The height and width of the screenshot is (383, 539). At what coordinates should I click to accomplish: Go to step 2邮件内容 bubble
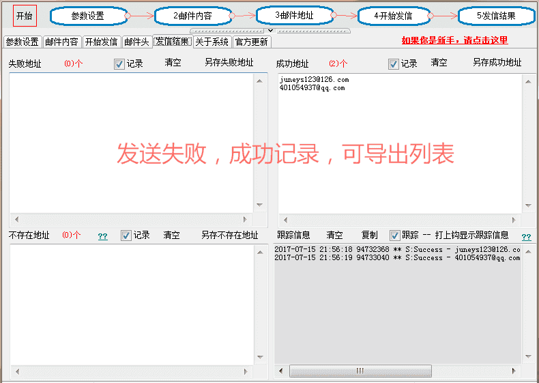click(192, 16)
